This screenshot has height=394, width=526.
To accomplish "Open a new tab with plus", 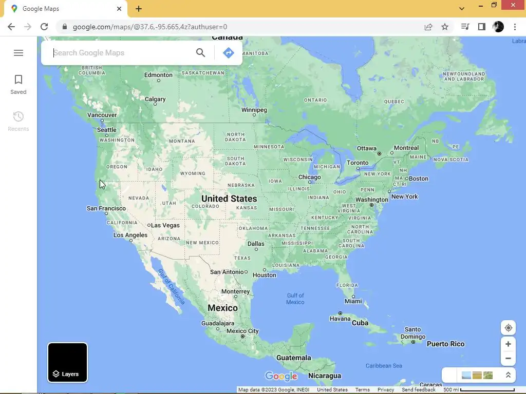I will pos(139,9).
